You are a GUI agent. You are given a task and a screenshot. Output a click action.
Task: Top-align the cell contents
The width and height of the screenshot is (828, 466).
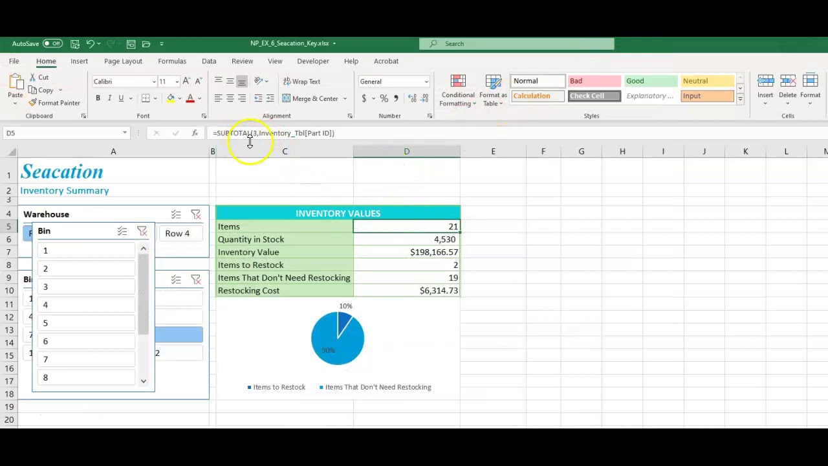point(218,81)
